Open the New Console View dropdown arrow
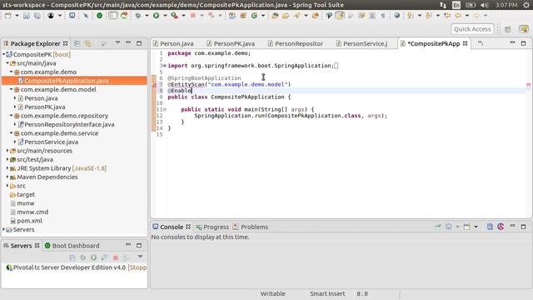 (x=476, y=227)
